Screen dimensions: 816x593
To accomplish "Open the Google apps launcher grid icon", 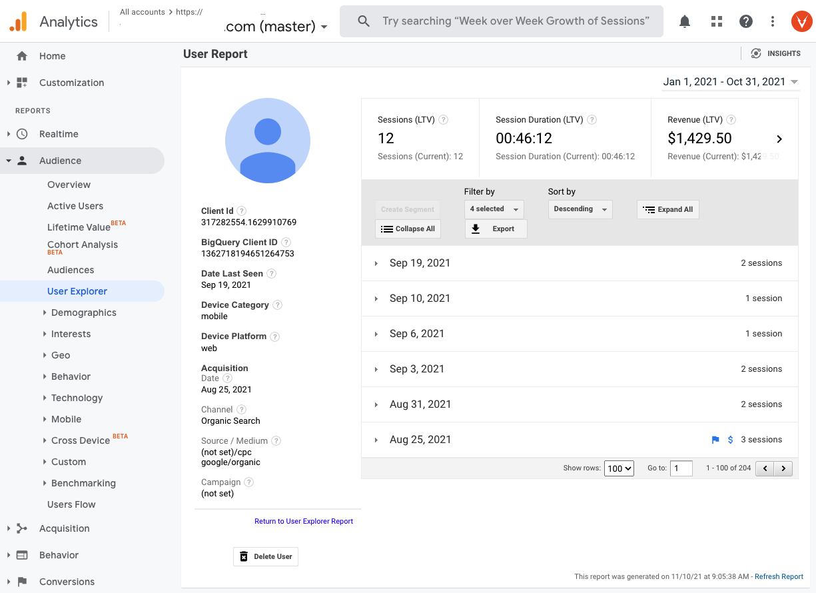I will (x=716, y=21).
